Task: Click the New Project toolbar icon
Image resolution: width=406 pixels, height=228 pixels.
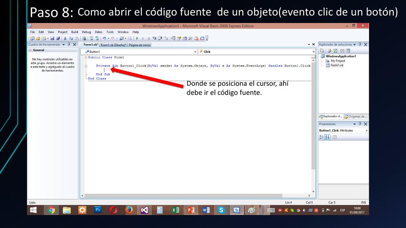Action: coord(32,38)
